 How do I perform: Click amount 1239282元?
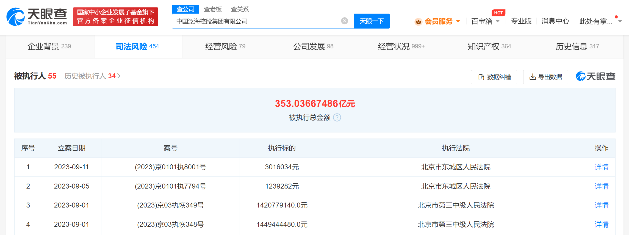[x=282, y=186]
